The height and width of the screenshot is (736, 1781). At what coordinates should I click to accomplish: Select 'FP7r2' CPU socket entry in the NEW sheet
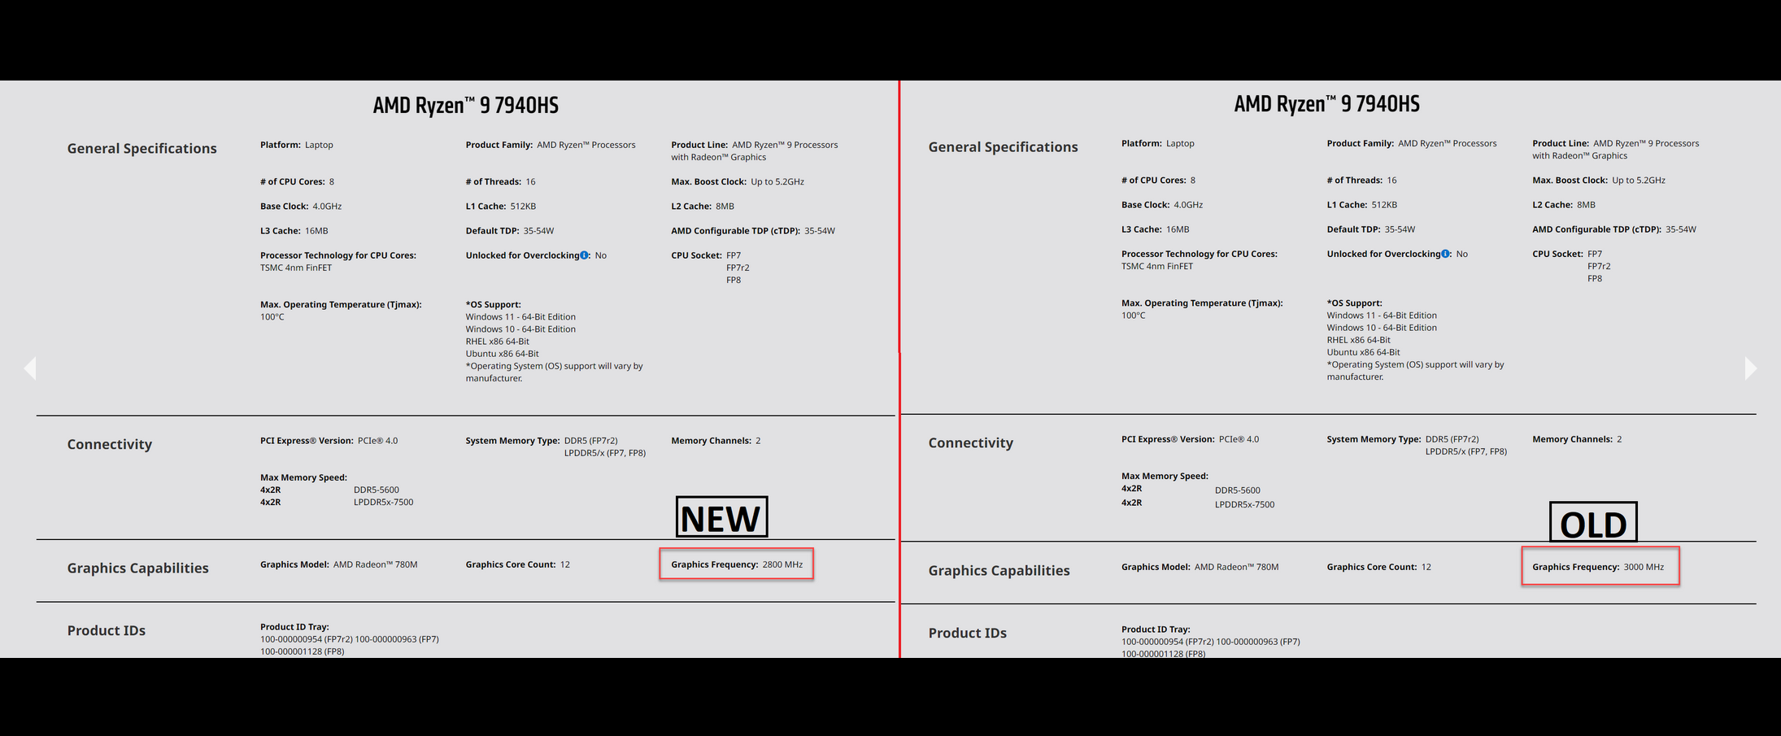coord(738,268)
